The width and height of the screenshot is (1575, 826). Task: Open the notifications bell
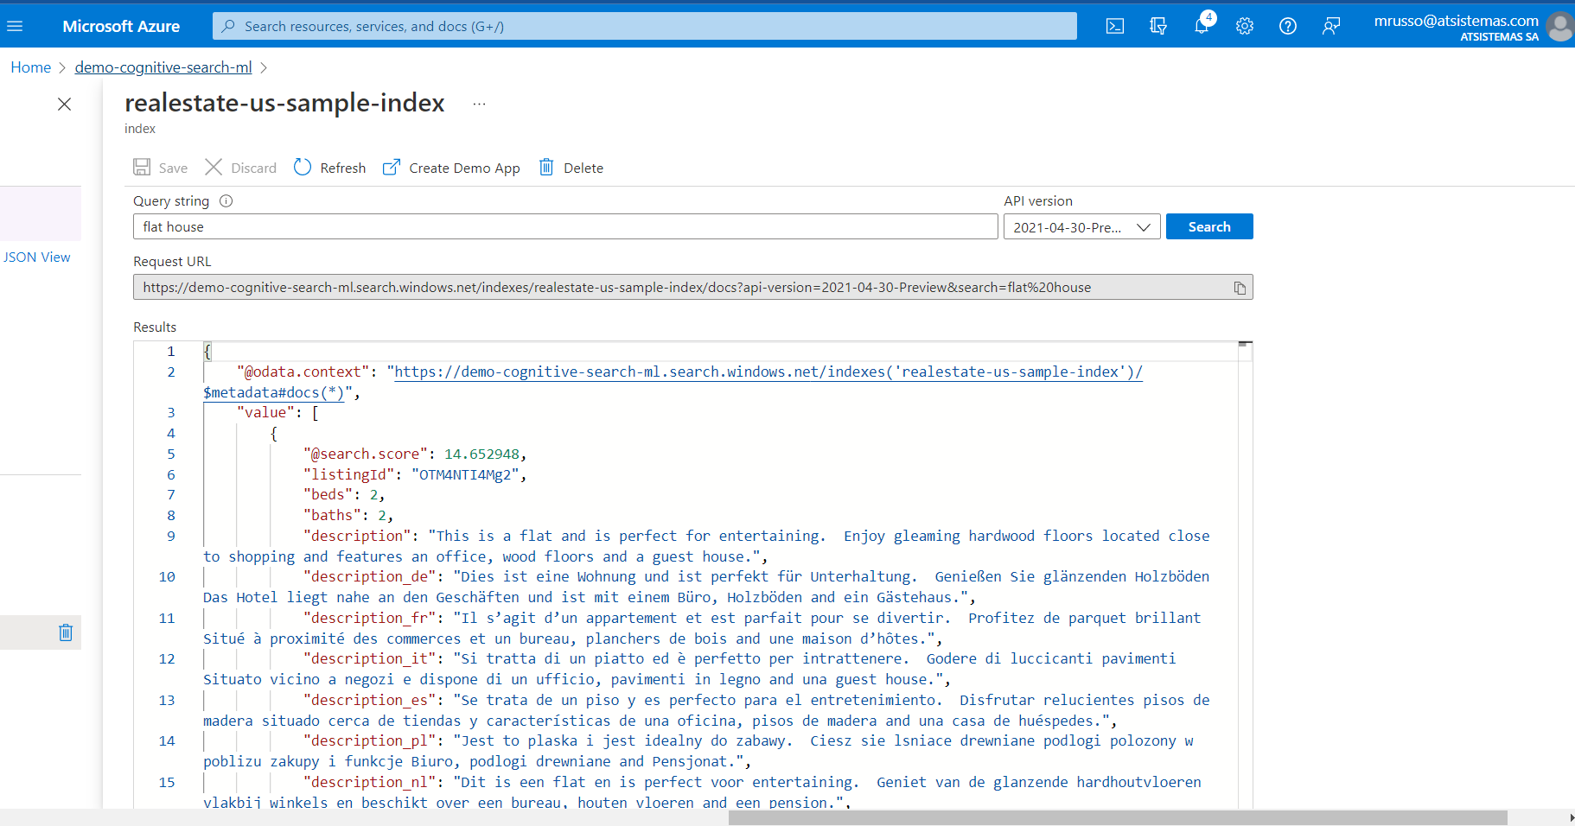point(1202,26)
